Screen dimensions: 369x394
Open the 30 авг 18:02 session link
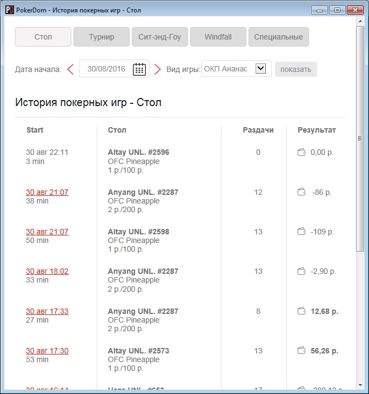pyautogui.click(x=47, y=271)
